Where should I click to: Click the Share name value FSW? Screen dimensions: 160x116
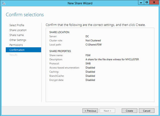(88, 55)
